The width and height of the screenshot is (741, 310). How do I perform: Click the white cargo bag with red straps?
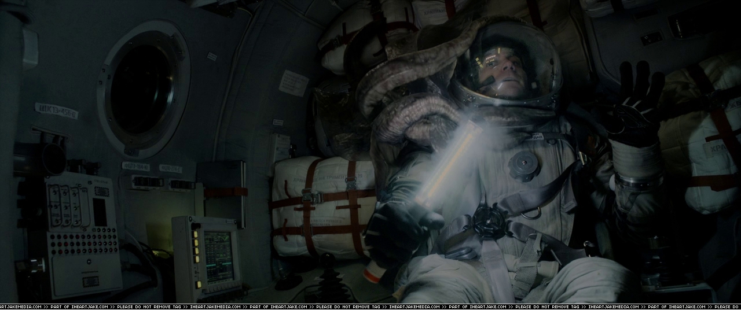pyautogui.click(x=324, y=206)
